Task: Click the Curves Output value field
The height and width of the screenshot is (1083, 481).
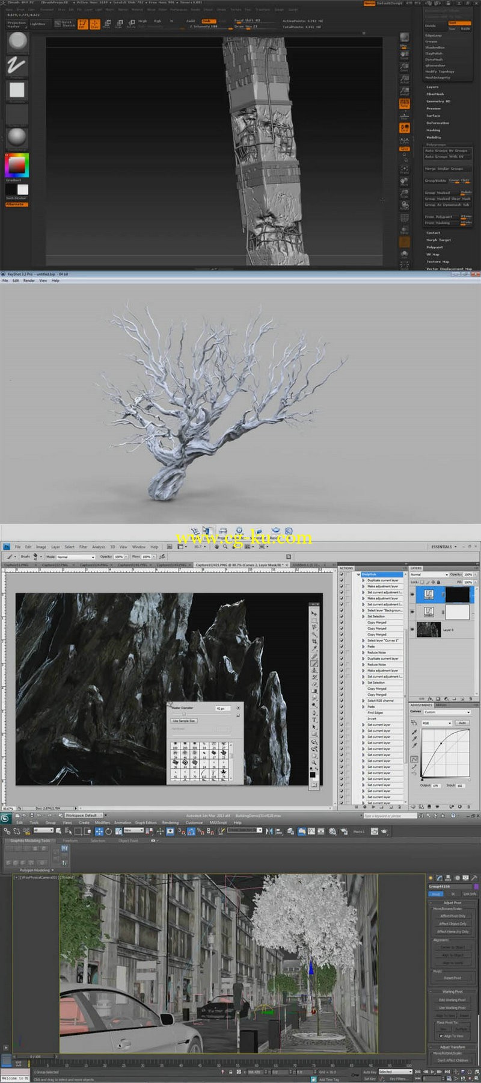Action: point(435,786)
